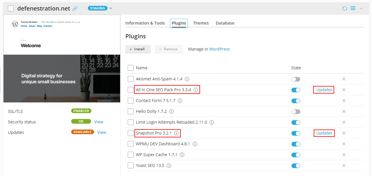
Task: Click the WordPress logo in site preview
Action: click(x=15, y=24)
